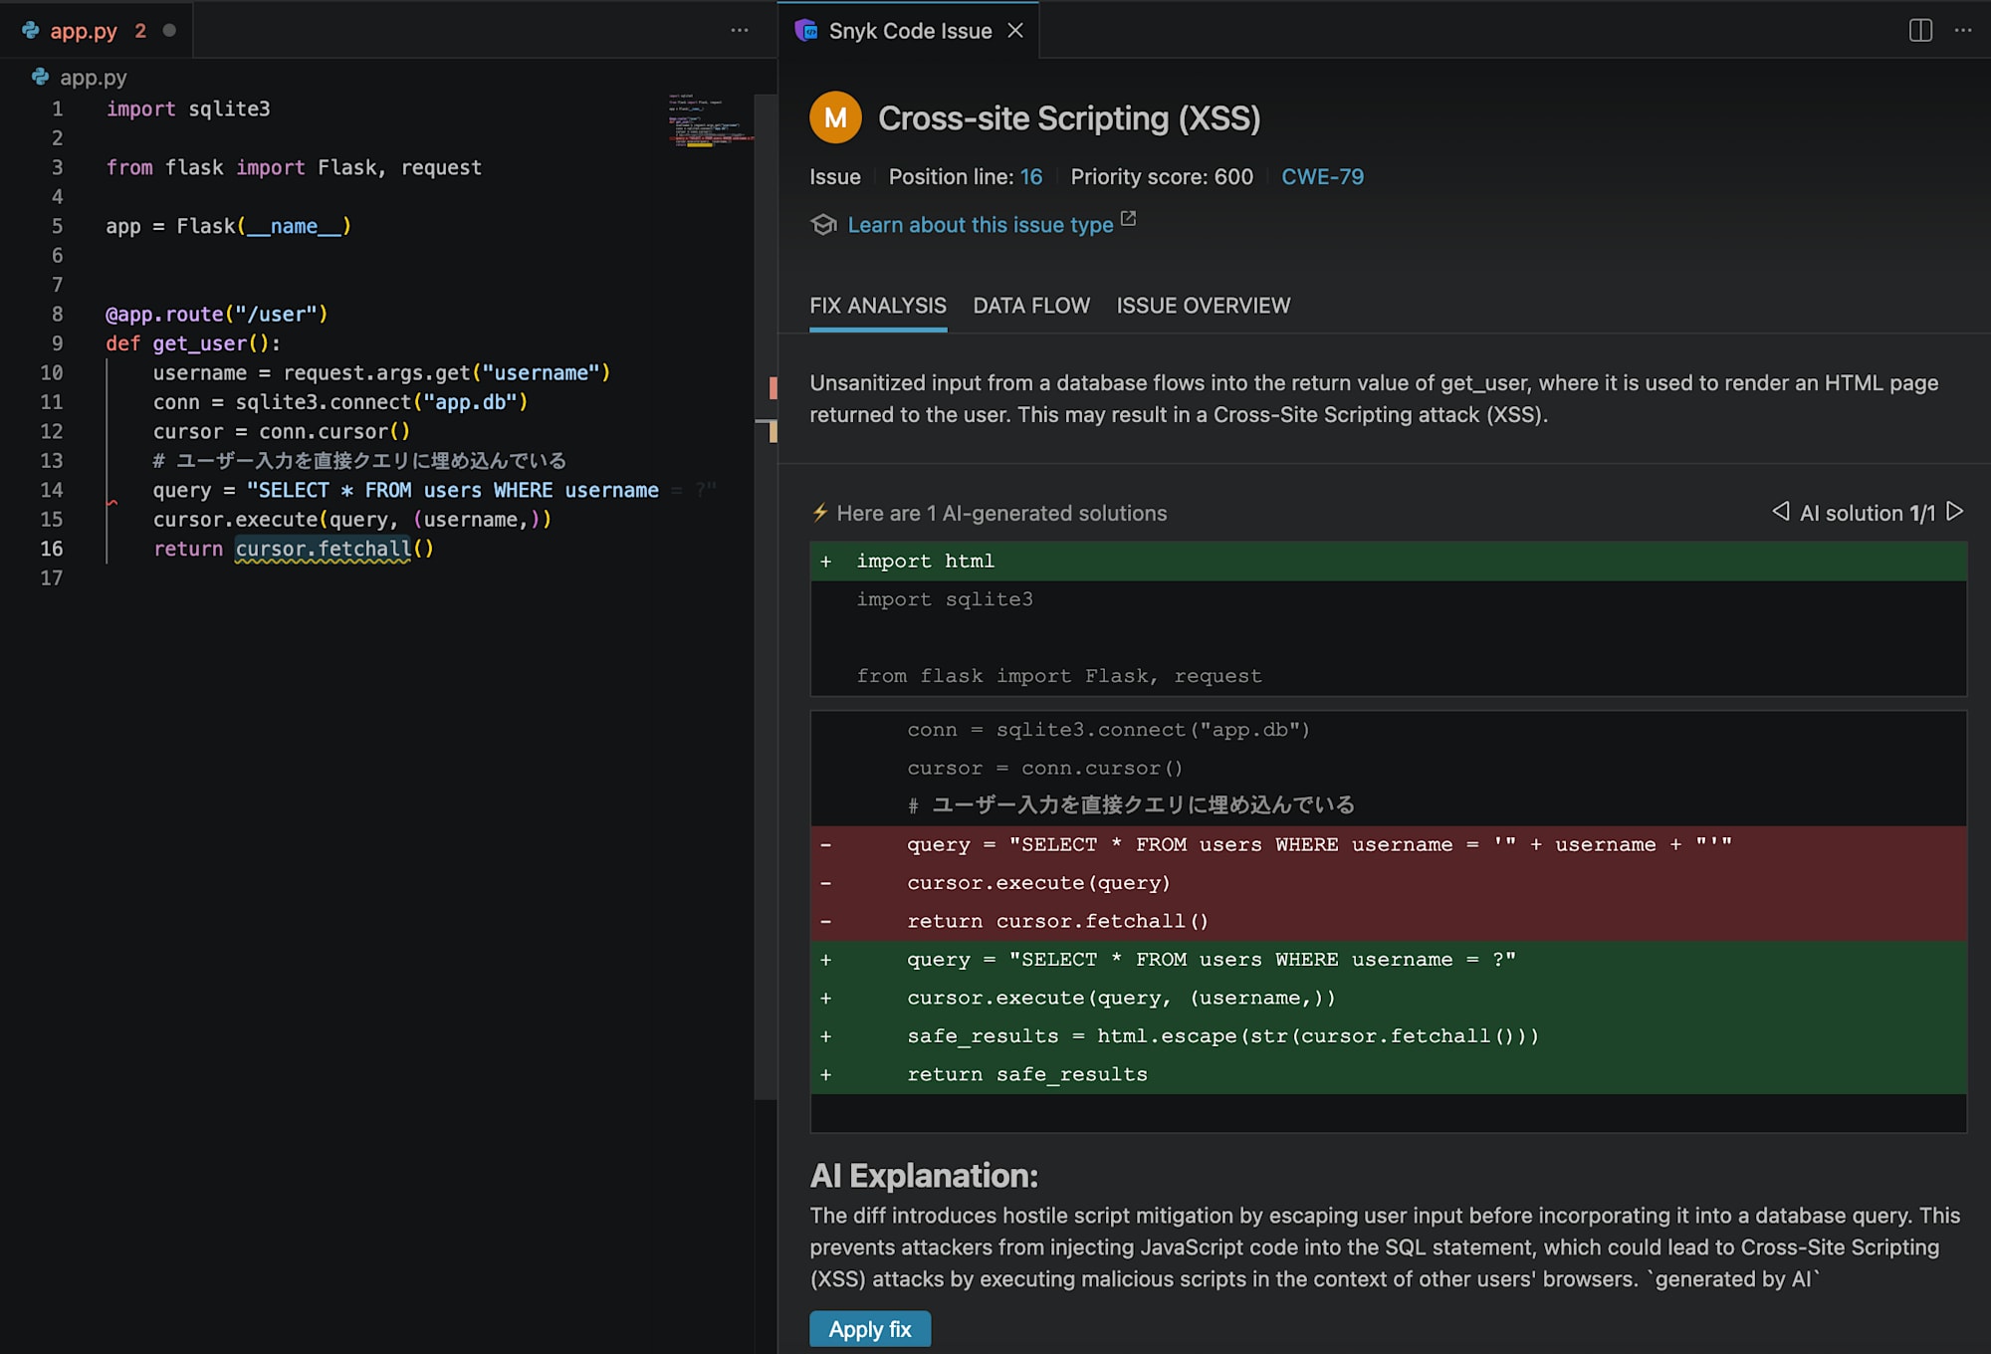
Task: Close the Snyk Code Issue tab
Action: (x=1015, y=31)
